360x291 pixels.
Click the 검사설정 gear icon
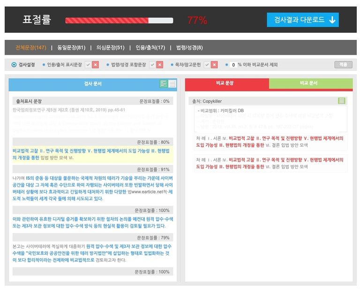click(14, 65)
